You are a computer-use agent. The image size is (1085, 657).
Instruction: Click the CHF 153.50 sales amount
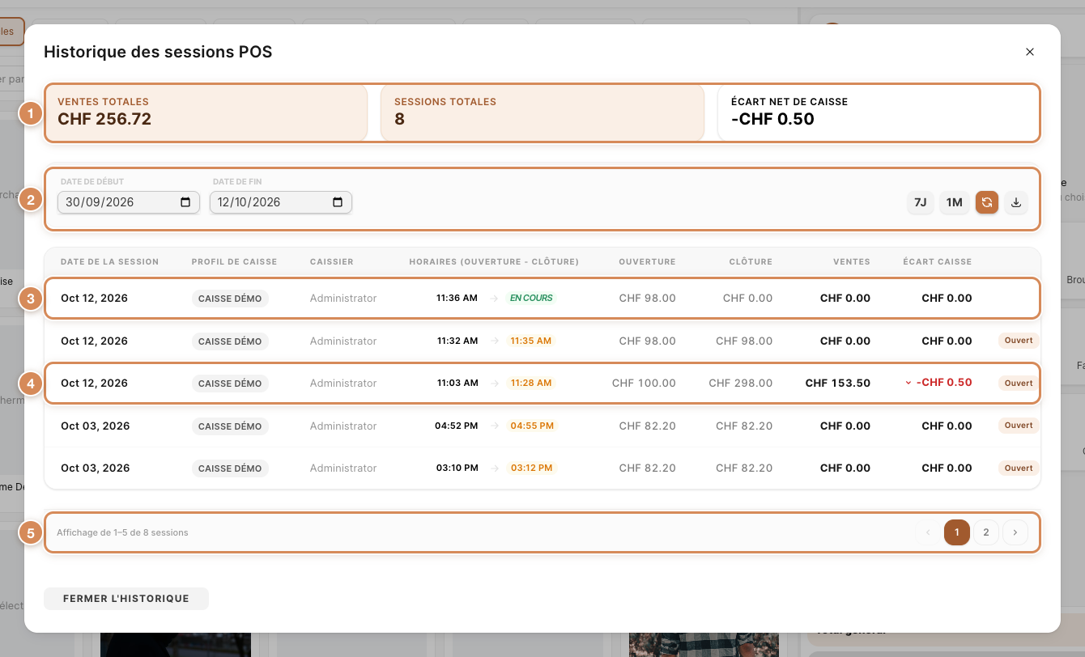click(838, 383)
